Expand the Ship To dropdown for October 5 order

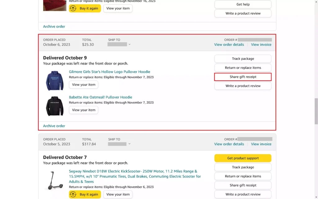(129, 144)
